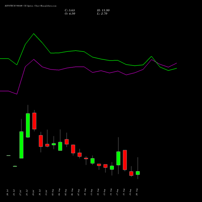The image size is (202, 202).
Task: Select the red candle for 30 Jul
Action: (41, 141)
